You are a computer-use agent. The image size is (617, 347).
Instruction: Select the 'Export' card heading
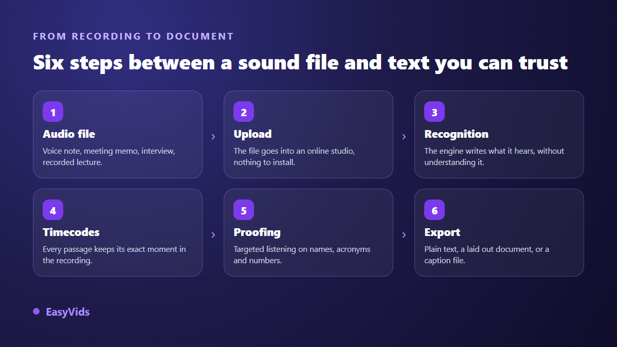point(442,232)
